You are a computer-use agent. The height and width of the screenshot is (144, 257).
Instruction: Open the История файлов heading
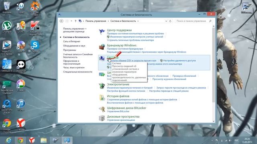pyautogui.click(x=118, y=96)
